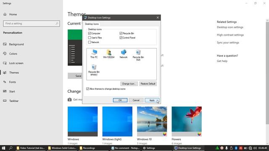Open Lock screen settings page
Image resolution: width=269 pixels, height=151 pixels.
coord(16,63)
